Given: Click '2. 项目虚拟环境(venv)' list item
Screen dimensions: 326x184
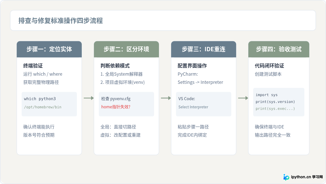Looking at the screenshot, I should (123, 82).
